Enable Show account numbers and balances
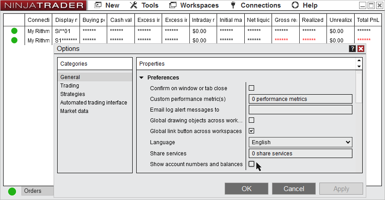385x200 pixels. pyautogui.click(x=251, y=164)
